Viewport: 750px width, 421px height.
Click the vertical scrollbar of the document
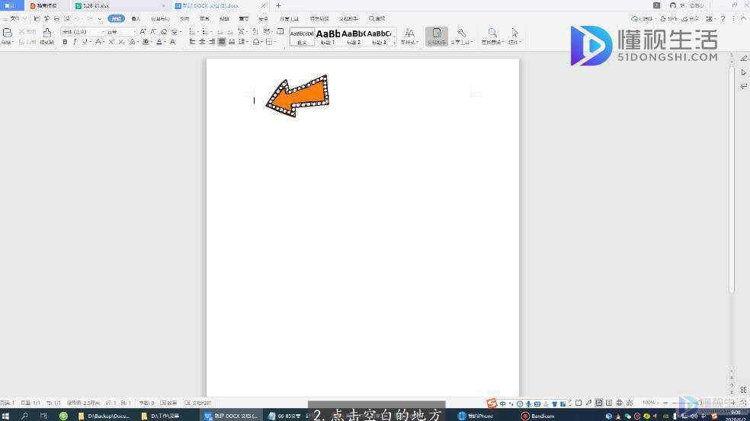tap(732, 179)
